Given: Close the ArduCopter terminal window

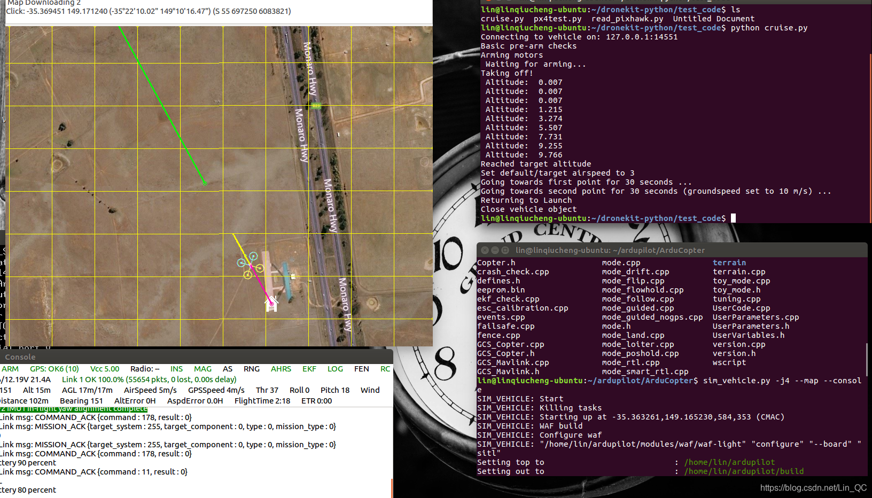Looking at the screenshot, I should tap(485, 250).
